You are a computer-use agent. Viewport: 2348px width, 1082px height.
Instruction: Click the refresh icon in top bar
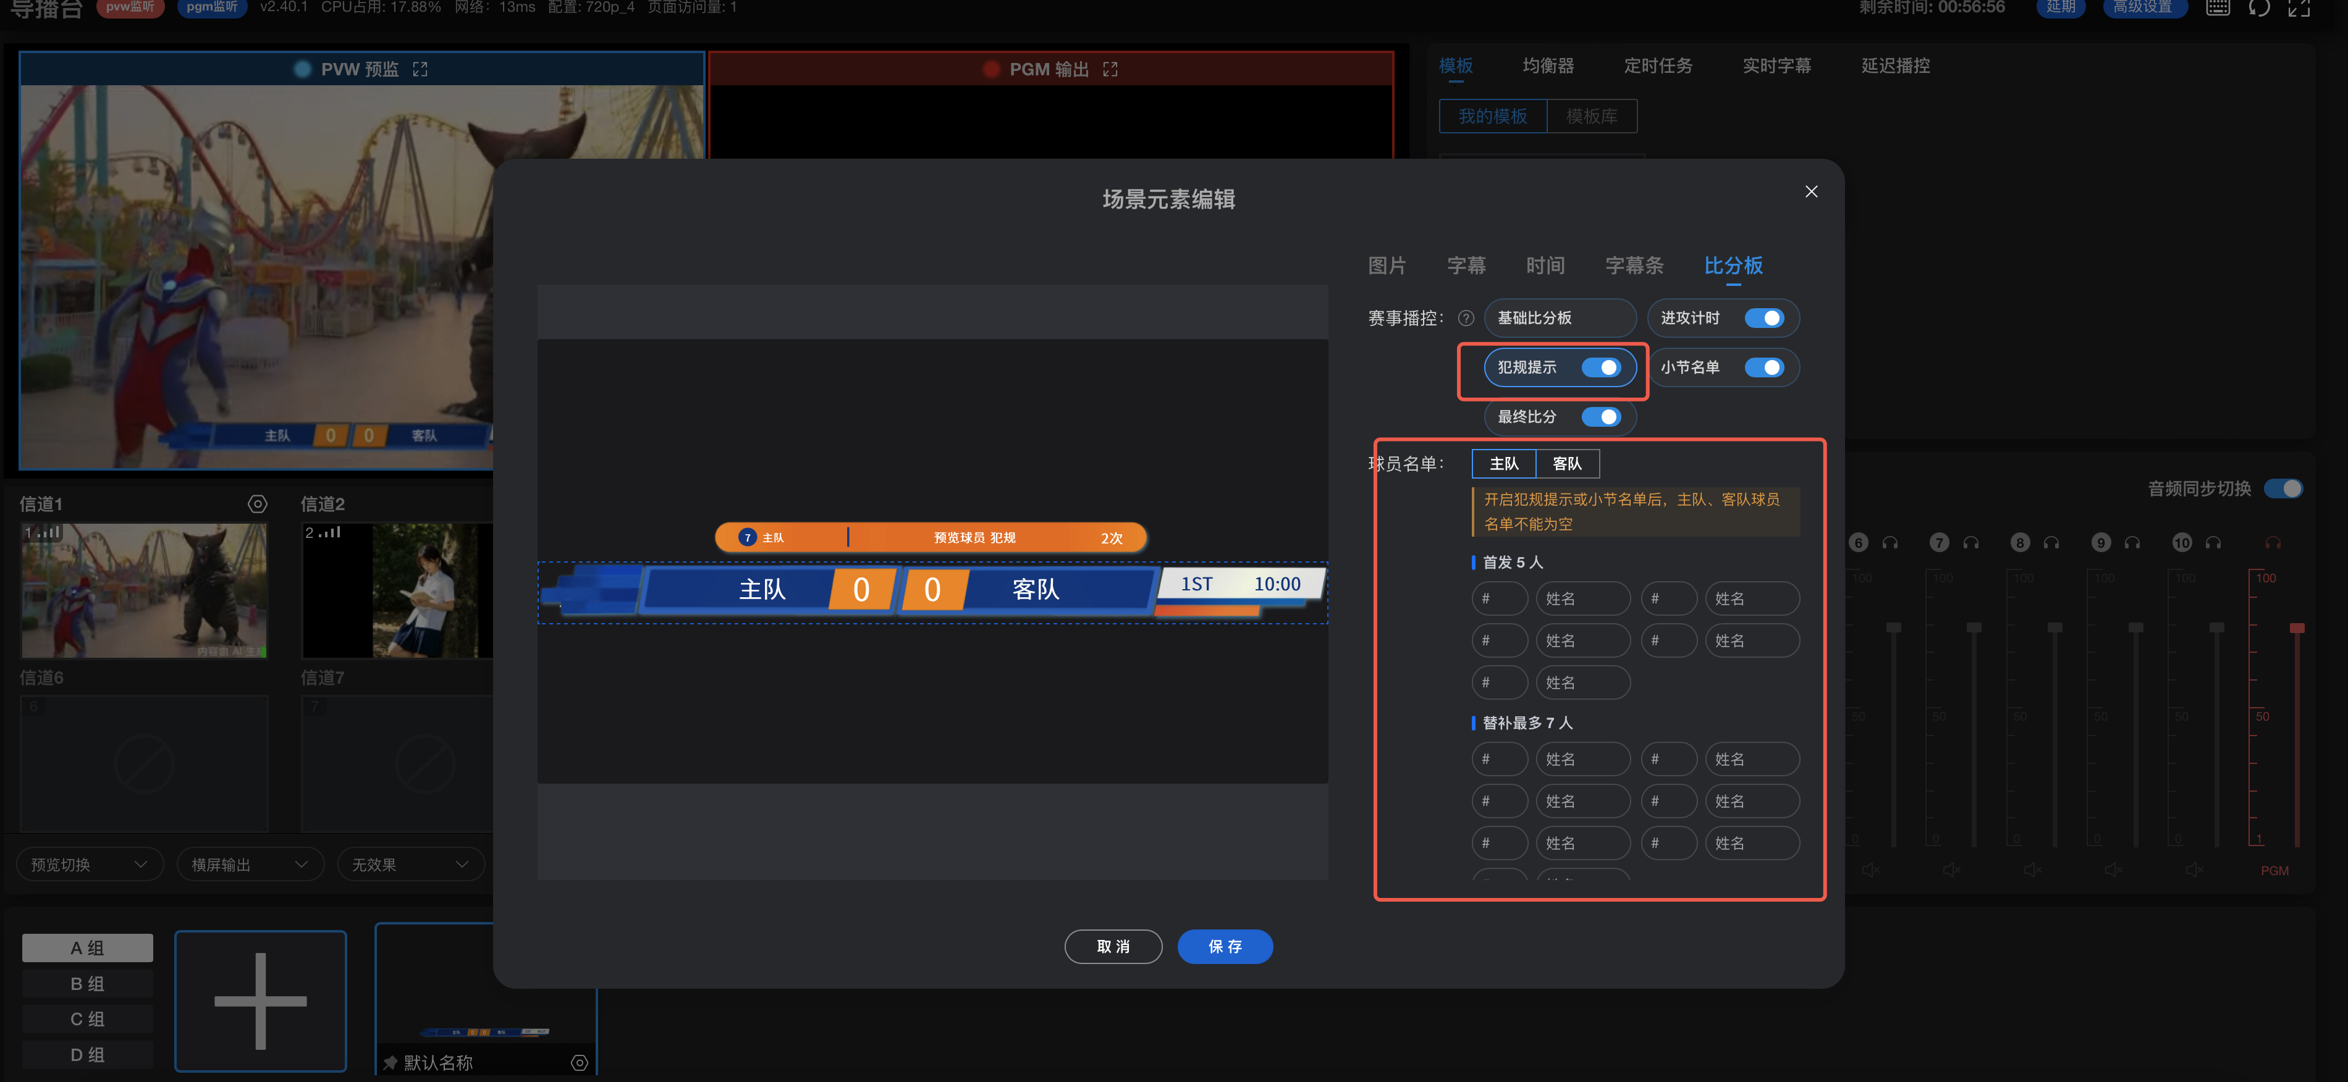click(2258, 7)
